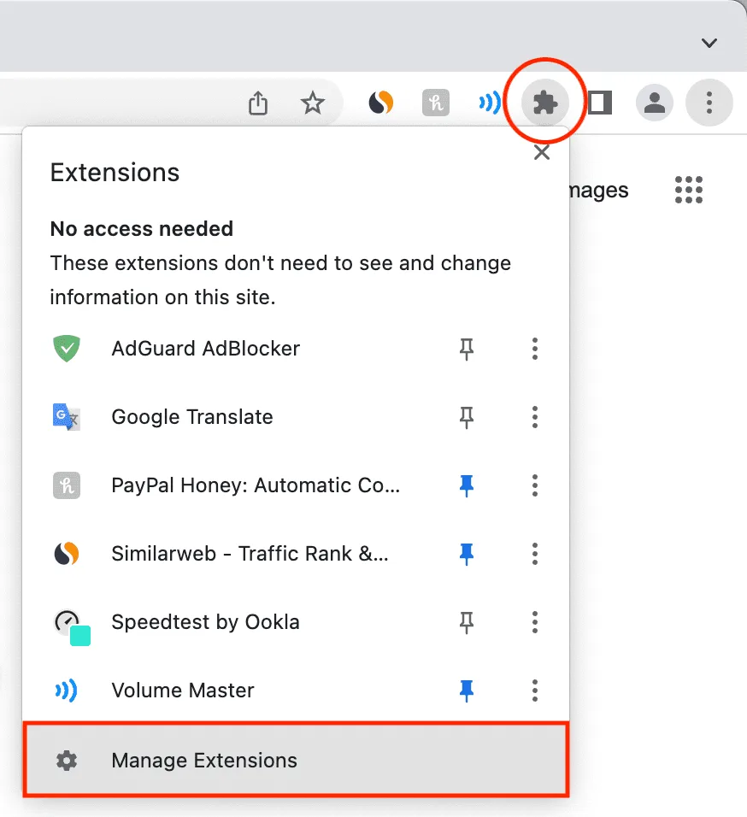The image size is (747, 817).
Task: Open more options for Speedtest by Ookla
Action: point(534,621)
